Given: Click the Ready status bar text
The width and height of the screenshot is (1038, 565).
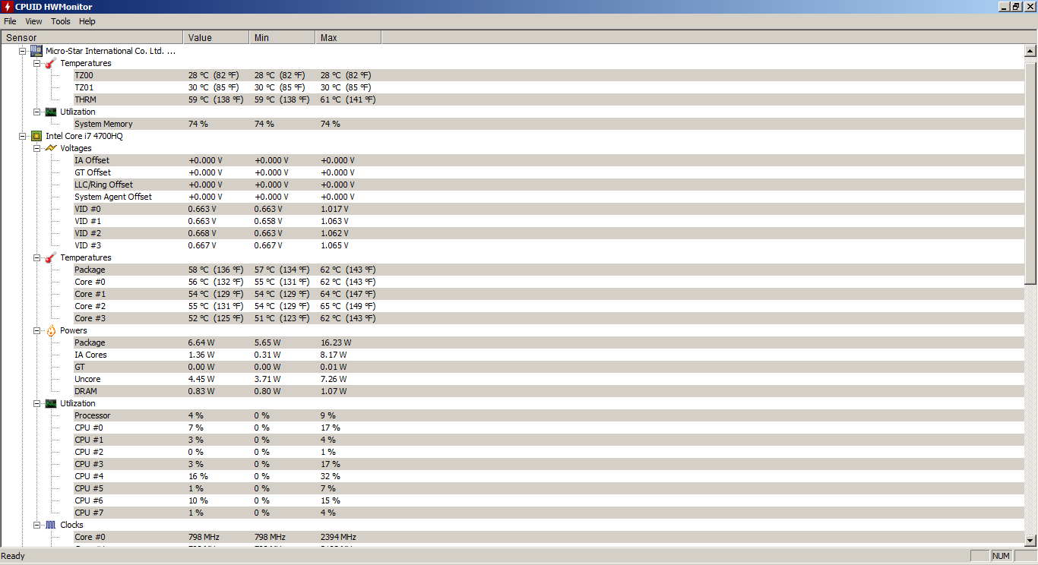Looking at the screenshot, I should point(14,556).
